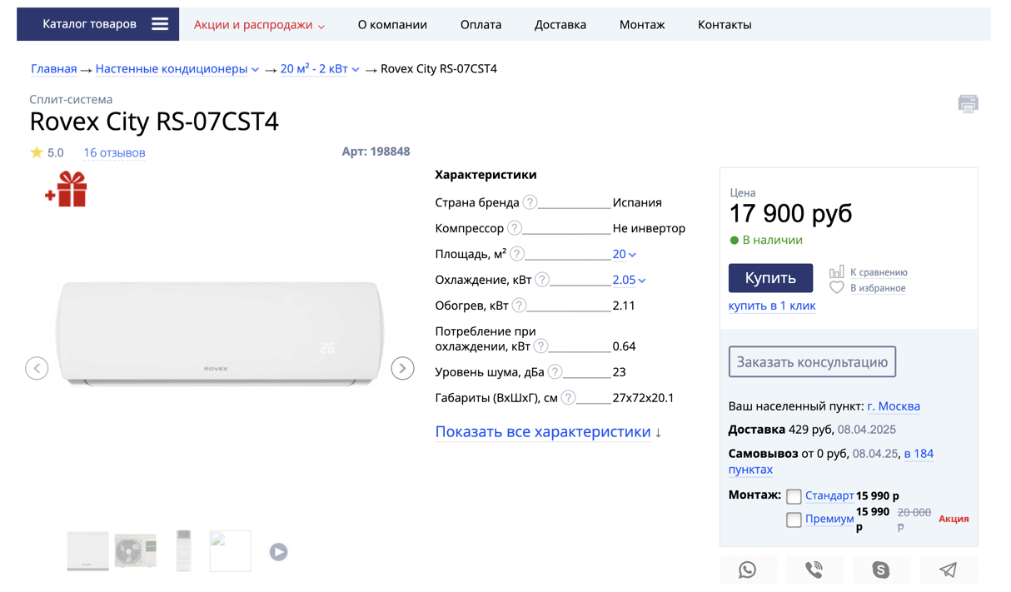Click the yellow rating star
Screen dimensions: 1011x592
click(37, 152)
